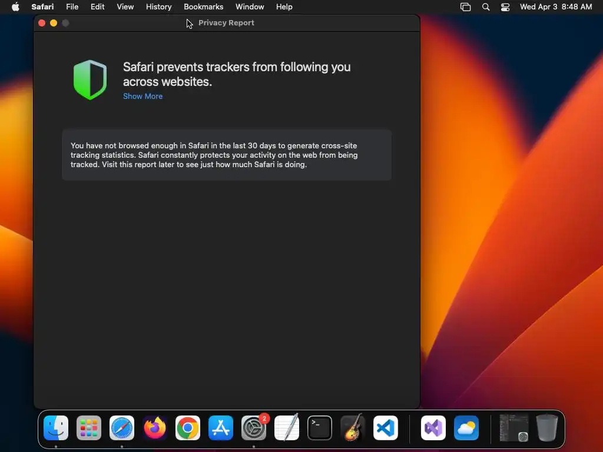Click the 'Safari prevents trackers' heading
Image resolution: width=603 pixels, height=452 pixels.
pyautogui.click(x=237, y=74)
